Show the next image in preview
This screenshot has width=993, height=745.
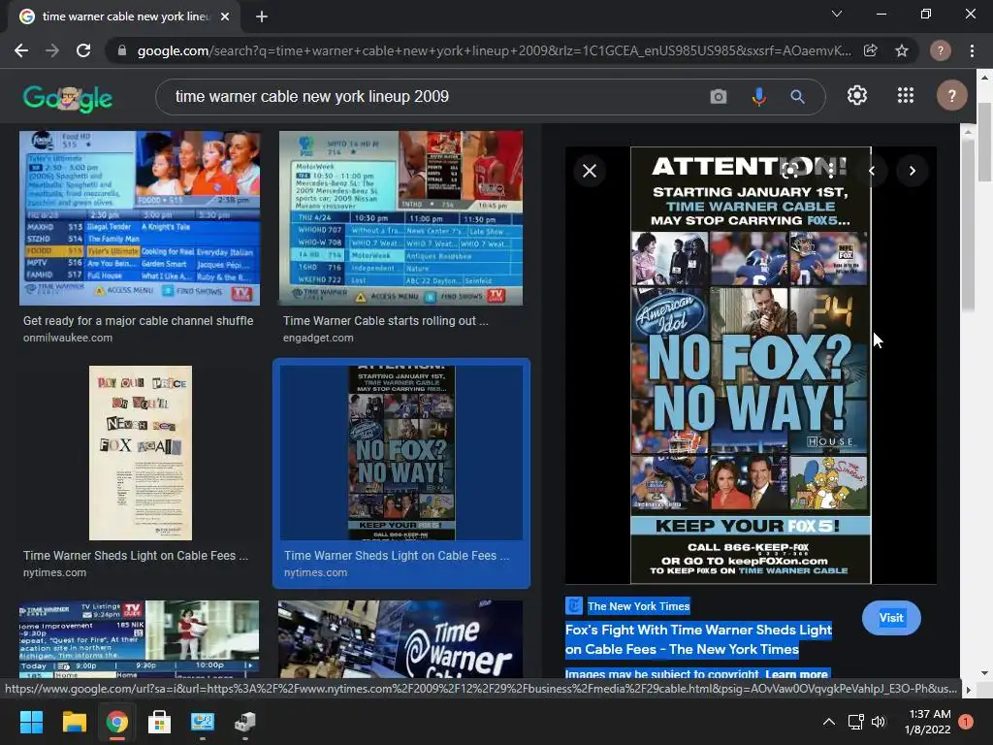912,171
